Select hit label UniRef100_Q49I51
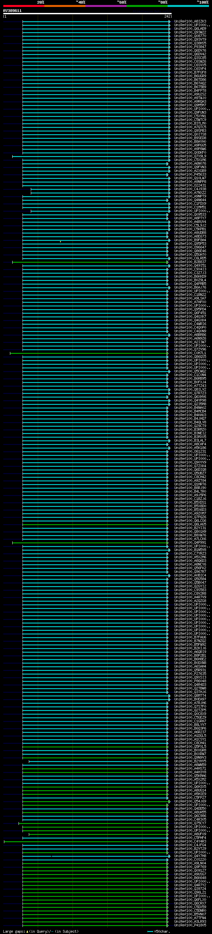 point(190,265)
